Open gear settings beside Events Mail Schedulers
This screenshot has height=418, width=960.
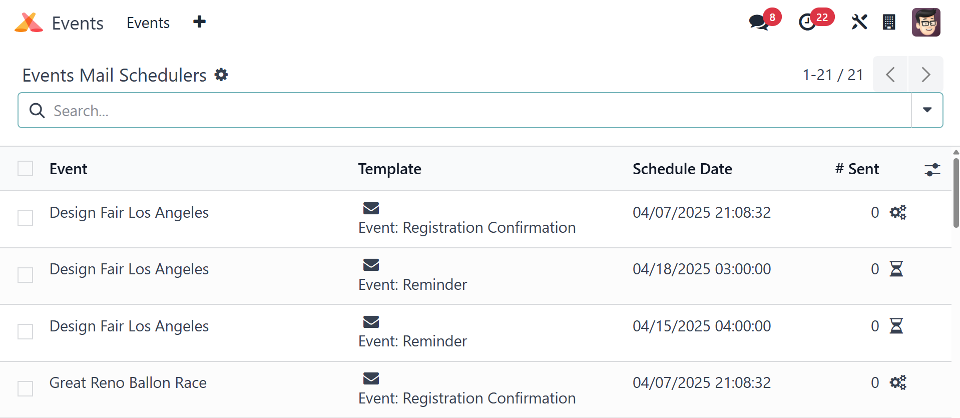[x=221, y=75]
